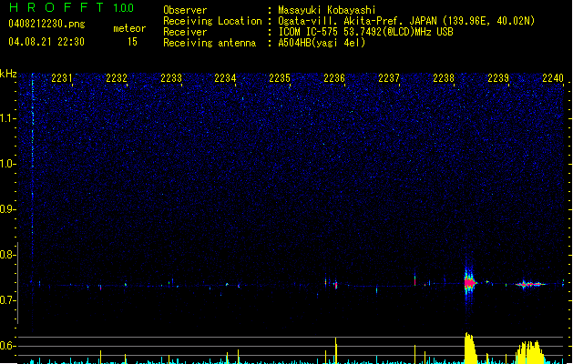Select the observer name Masayuki Kobayashi
Screen dimensions: 573x364
point(327,10)
